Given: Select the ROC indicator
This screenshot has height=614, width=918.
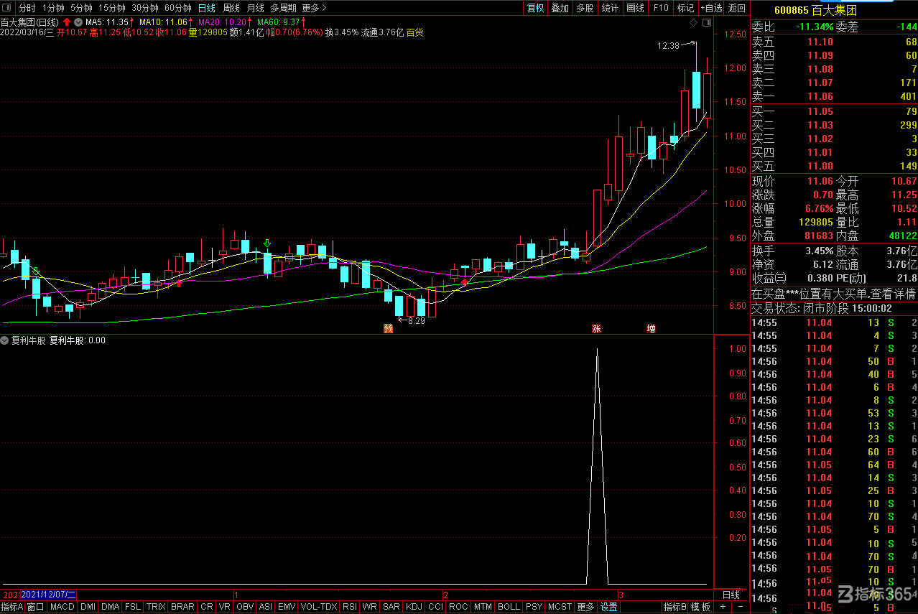Looking at the screenshot, I should point(458,607).
